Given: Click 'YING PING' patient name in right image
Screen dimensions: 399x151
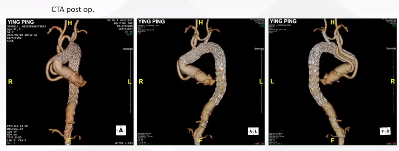Looking at the screenshot, I should coord(287,21).
